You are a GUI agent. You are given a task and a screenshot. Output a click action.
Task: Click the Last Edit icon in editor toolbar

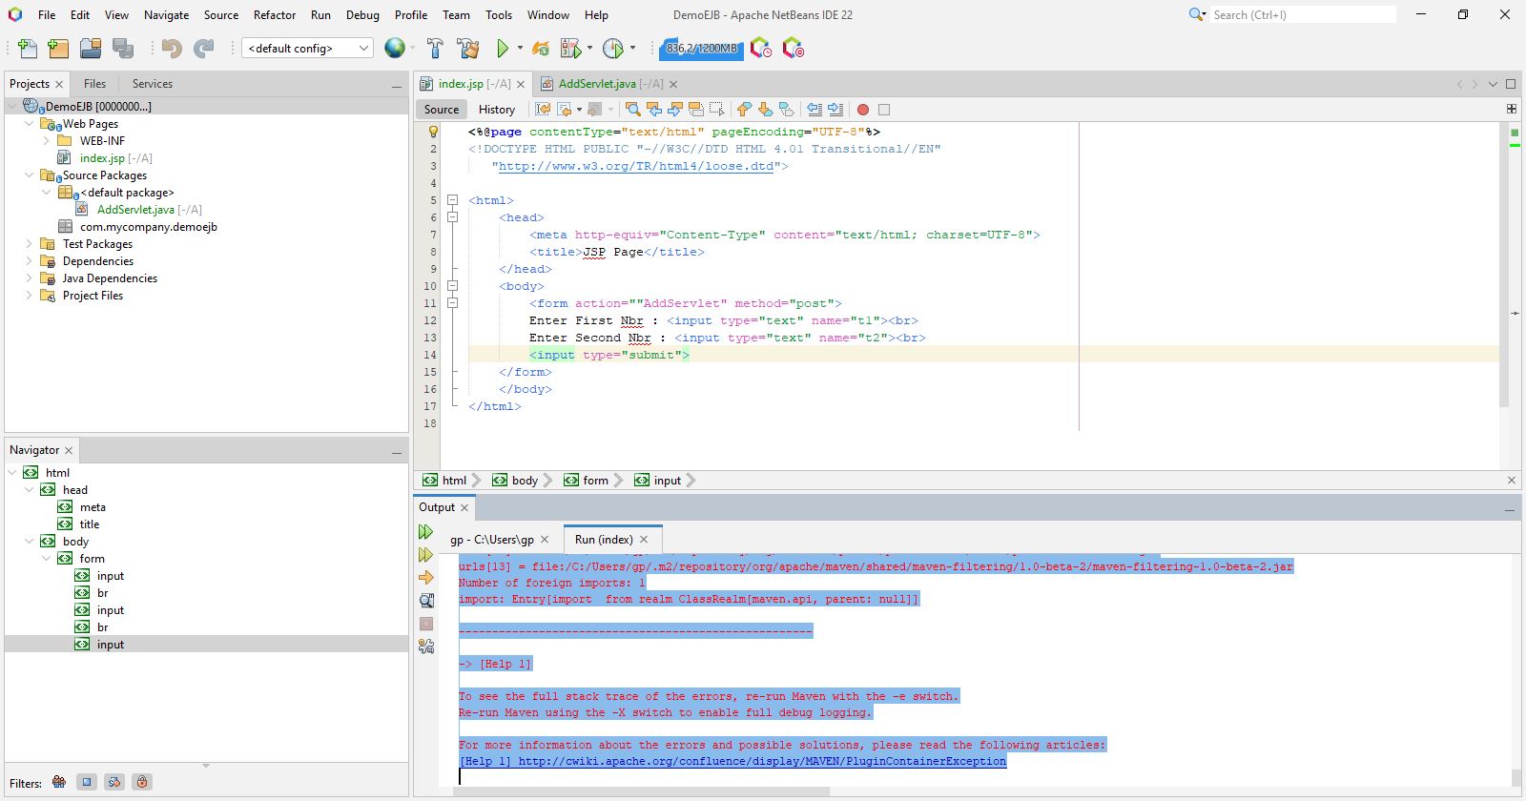543,110
